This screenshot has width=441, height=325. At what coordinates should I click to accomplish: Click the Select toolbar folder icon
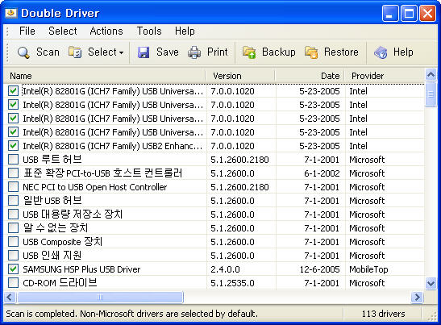tap(75, 52)
